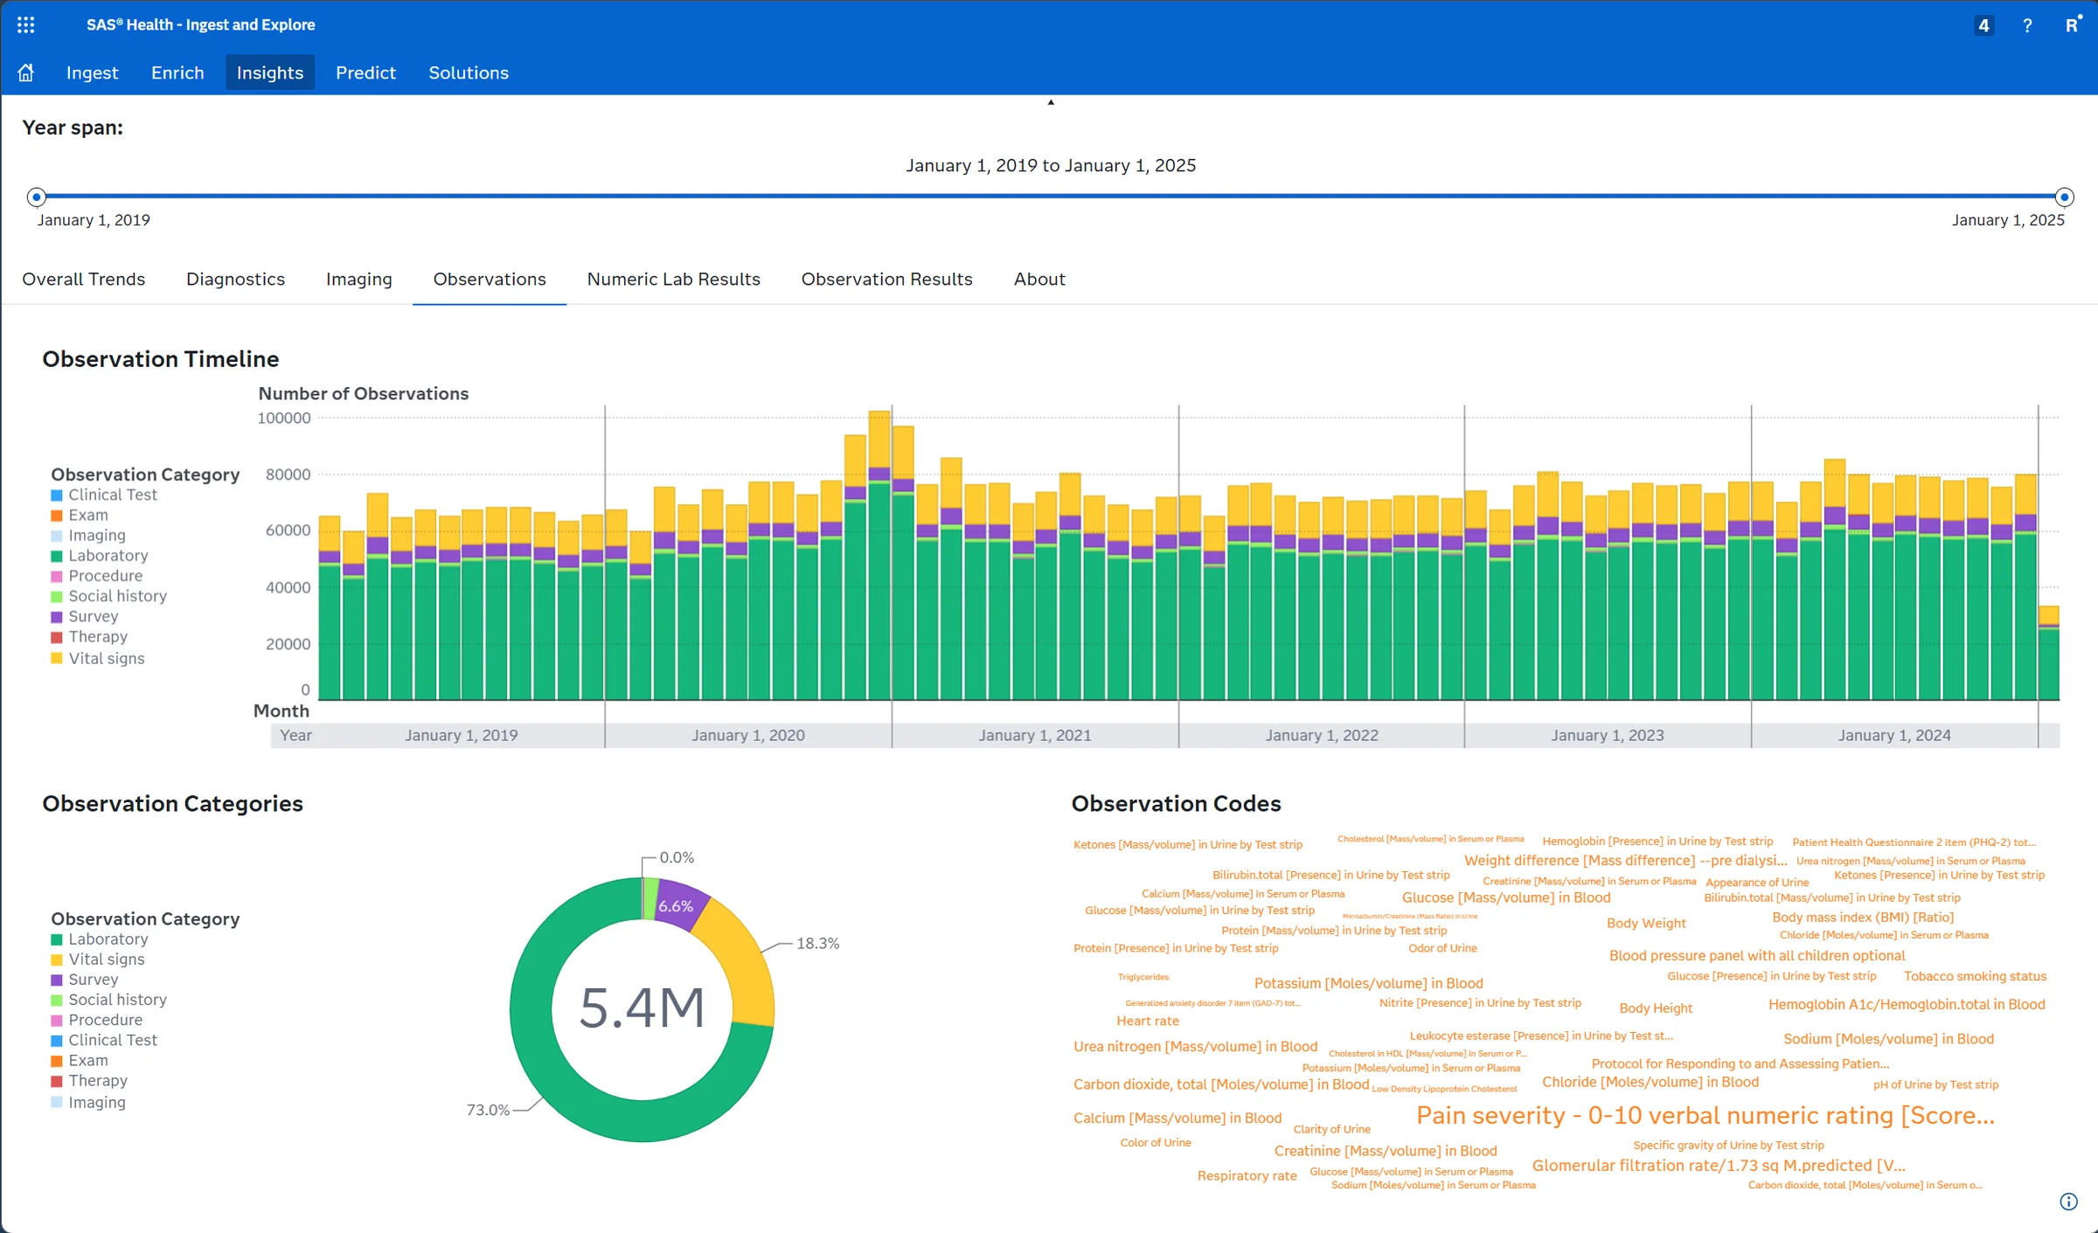
Task: Click Clinical Test in timeline legend
Action: click(113, 495)
